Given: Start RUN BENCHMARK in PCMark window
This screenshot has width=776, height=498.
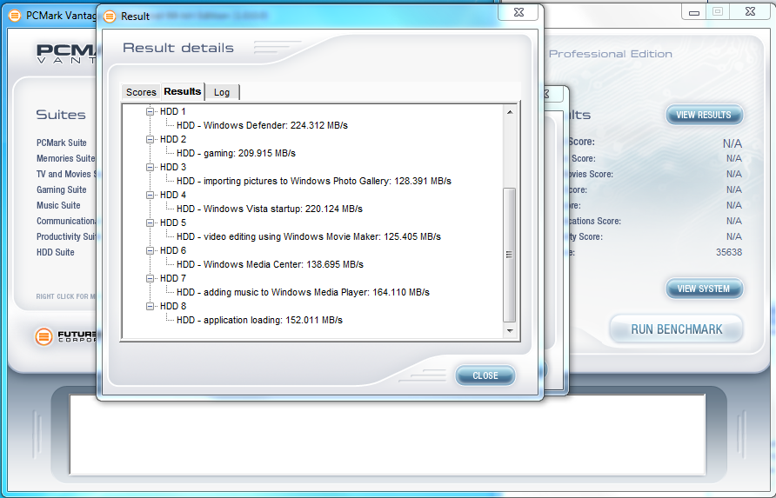Looking at the screenshot, I should [x=677, y=329].
